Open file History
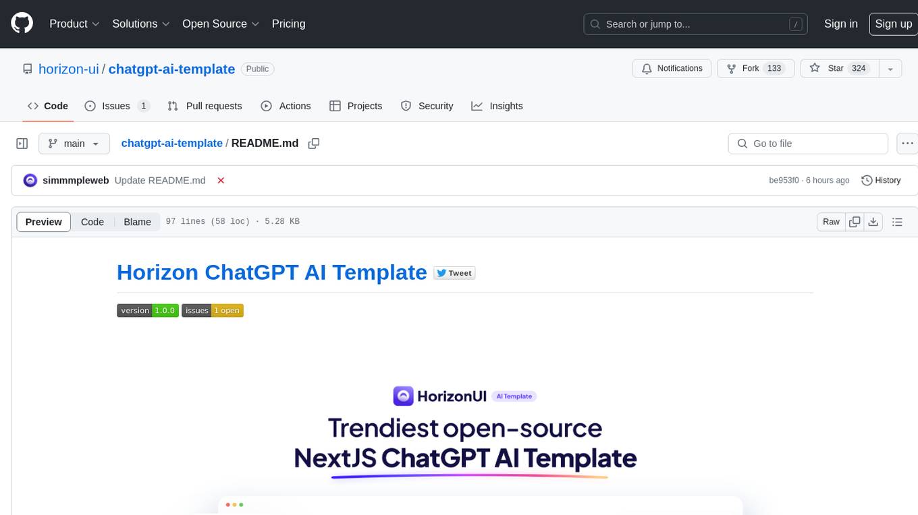Image resolution: width=918 pixels, height=515 pixels. click(881, 181)
